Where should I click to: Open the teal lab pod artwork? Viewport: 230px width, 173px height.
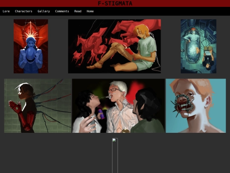pos(198,46)
